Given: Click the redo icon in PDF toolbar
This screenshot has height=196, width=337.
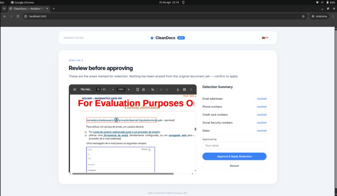Looking at the screenshot, I should 167,89.
